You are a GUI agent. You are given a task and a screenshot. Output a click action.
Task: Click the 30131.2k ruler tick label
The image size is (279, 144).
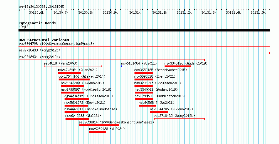[x=184, y=12]
